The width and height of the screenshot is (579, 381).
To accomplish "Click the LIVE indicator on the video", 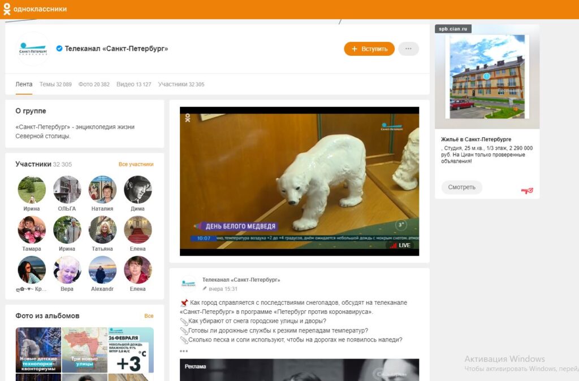I will tap(400, 246).
